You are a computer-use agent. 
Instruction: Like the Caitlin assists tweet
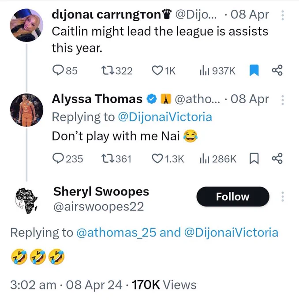click(x=164, y=71)
